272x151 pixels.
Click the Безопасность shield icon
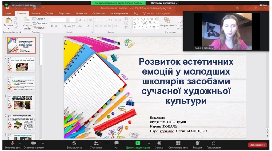[x=74, y=143]
